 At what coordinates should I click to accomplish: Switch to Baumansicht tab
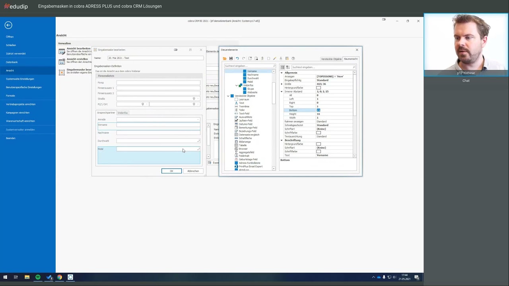point(351,59)
